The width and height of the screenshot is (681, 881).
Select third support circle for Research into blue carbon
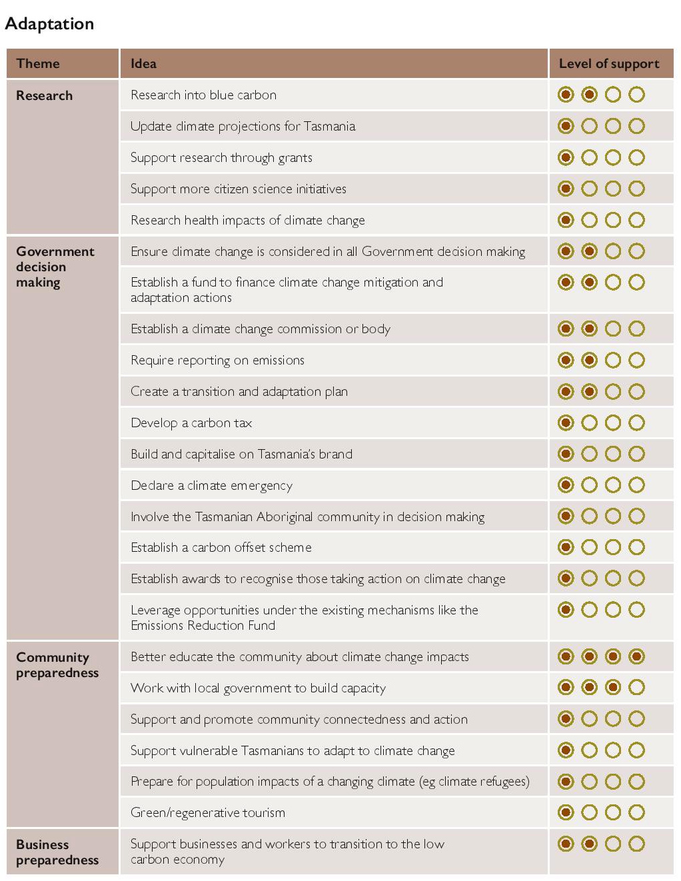click(613, 95)
